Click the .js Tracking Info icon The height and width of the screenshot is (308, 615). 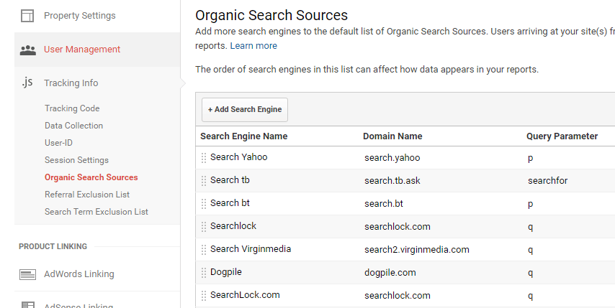coord(27,83)
